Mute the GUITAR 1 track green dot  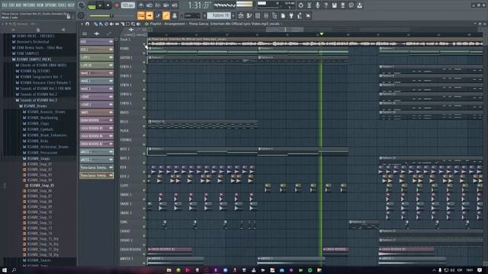pos(144,62)
